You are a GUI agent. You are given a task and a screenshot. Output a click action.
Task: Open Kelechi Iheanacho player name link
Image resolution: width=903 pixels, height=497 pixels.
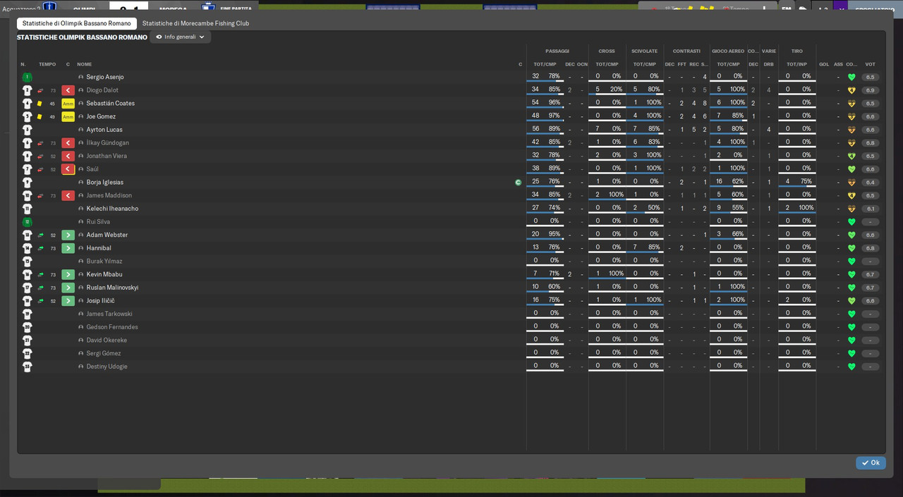[x=112, y=209]
